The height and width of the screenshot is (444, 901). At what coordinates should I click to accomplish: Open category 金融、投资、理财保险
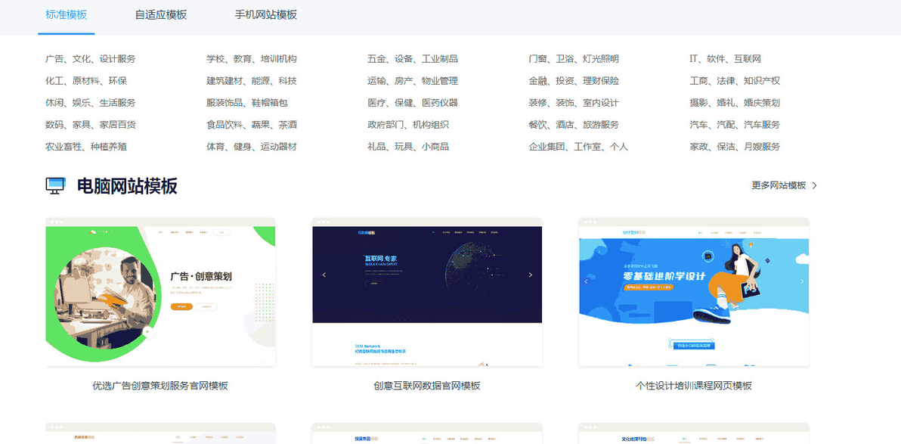point(574,80)
